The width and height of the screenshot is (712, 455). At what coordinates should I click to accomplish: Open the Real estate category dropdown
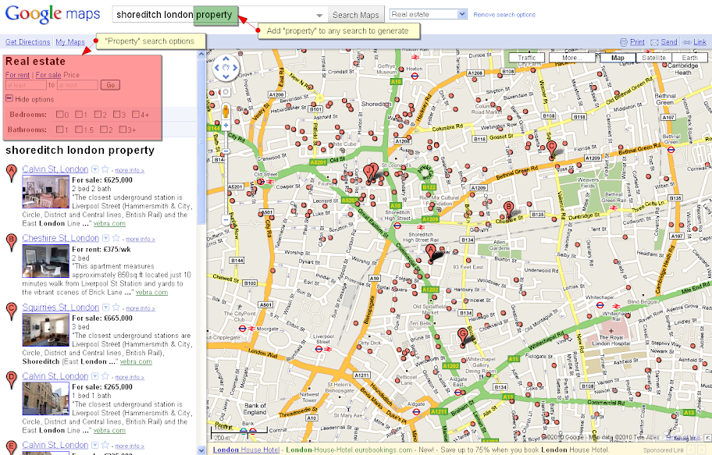tap(428, 14)
